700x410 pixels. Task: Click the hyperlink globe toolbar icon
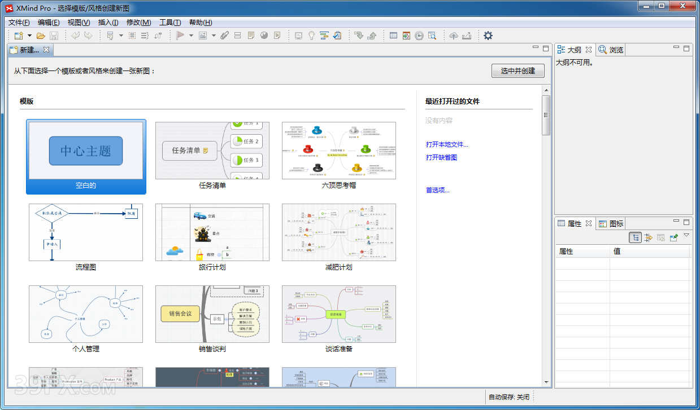[264, 36]
